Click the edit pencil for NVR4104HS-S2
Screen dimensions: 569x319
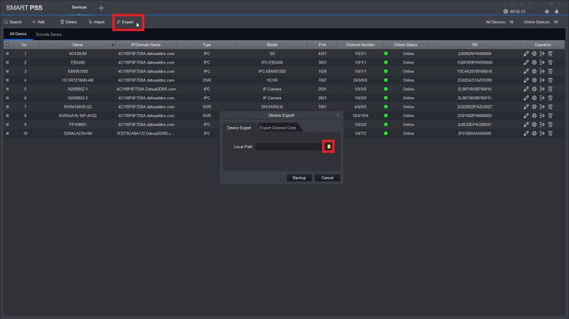[526, 107]
